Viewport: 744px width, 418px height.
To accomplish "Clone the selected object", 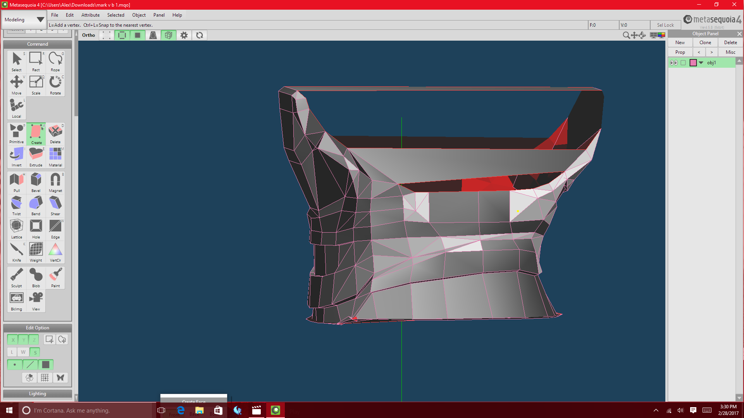I will pyautogui.click(x=705, y=43).
